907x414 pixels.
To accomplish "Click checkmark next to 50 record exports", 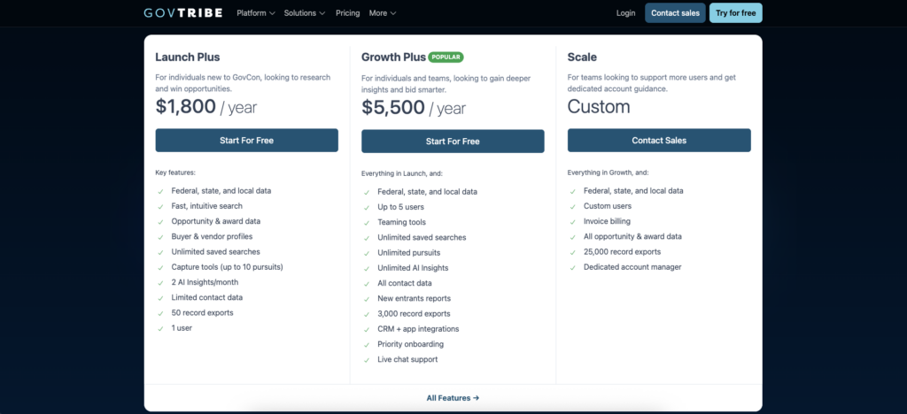I will pos(159,313).
